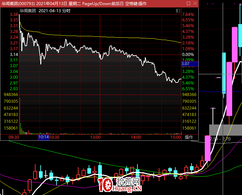Close the 华闻集团 intraday popup window

tap(195, 3)
